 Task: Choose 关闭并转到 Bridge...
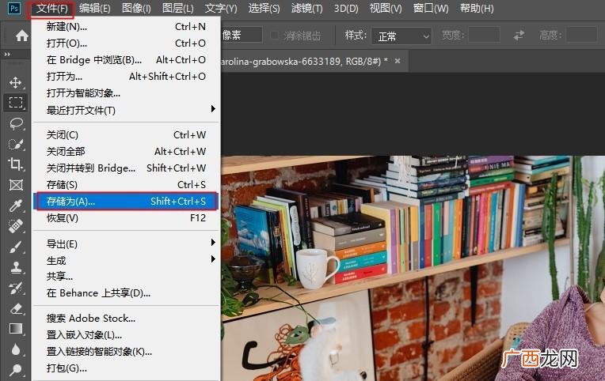(x=126, y=168)
